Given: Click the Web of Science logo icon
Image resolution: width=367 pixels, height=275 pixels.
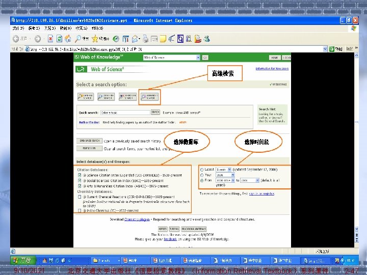Looking at the screenshot, I should tap(81, 69).
